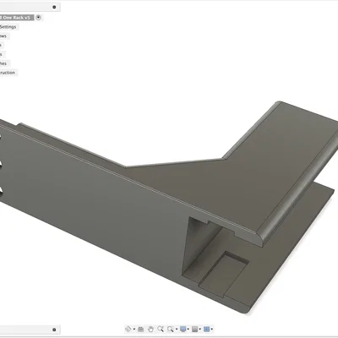Click the Look At icon
338x338 pixels.
click(141, 329)
